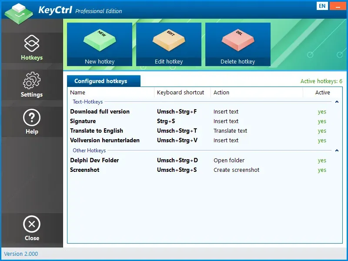The width and height of the screenshot is (348, 261).
Task: Click the Close icon in the sidebar
Action: coord(32,224)
